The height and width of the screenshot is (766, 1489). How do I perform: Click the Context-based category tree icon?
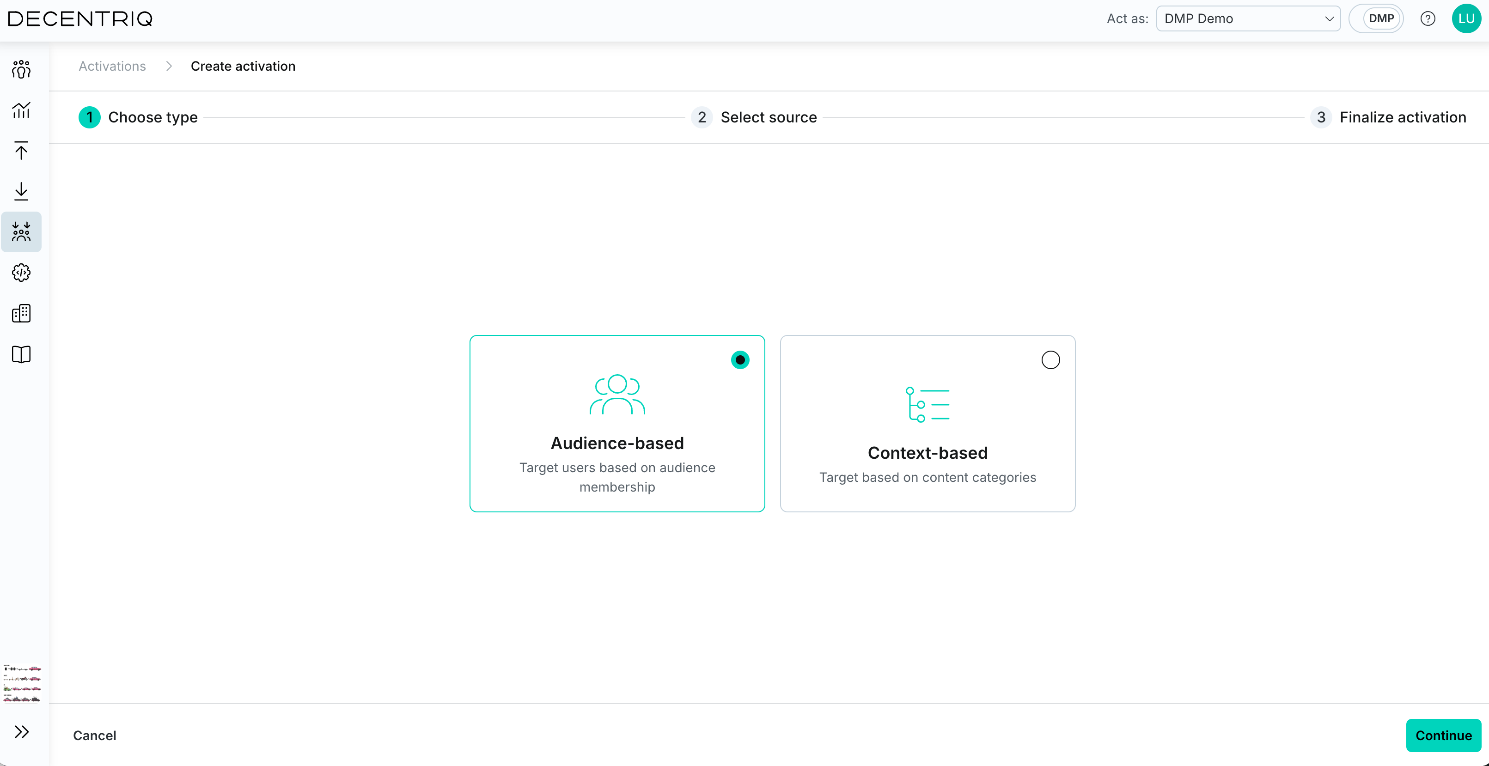928,404
